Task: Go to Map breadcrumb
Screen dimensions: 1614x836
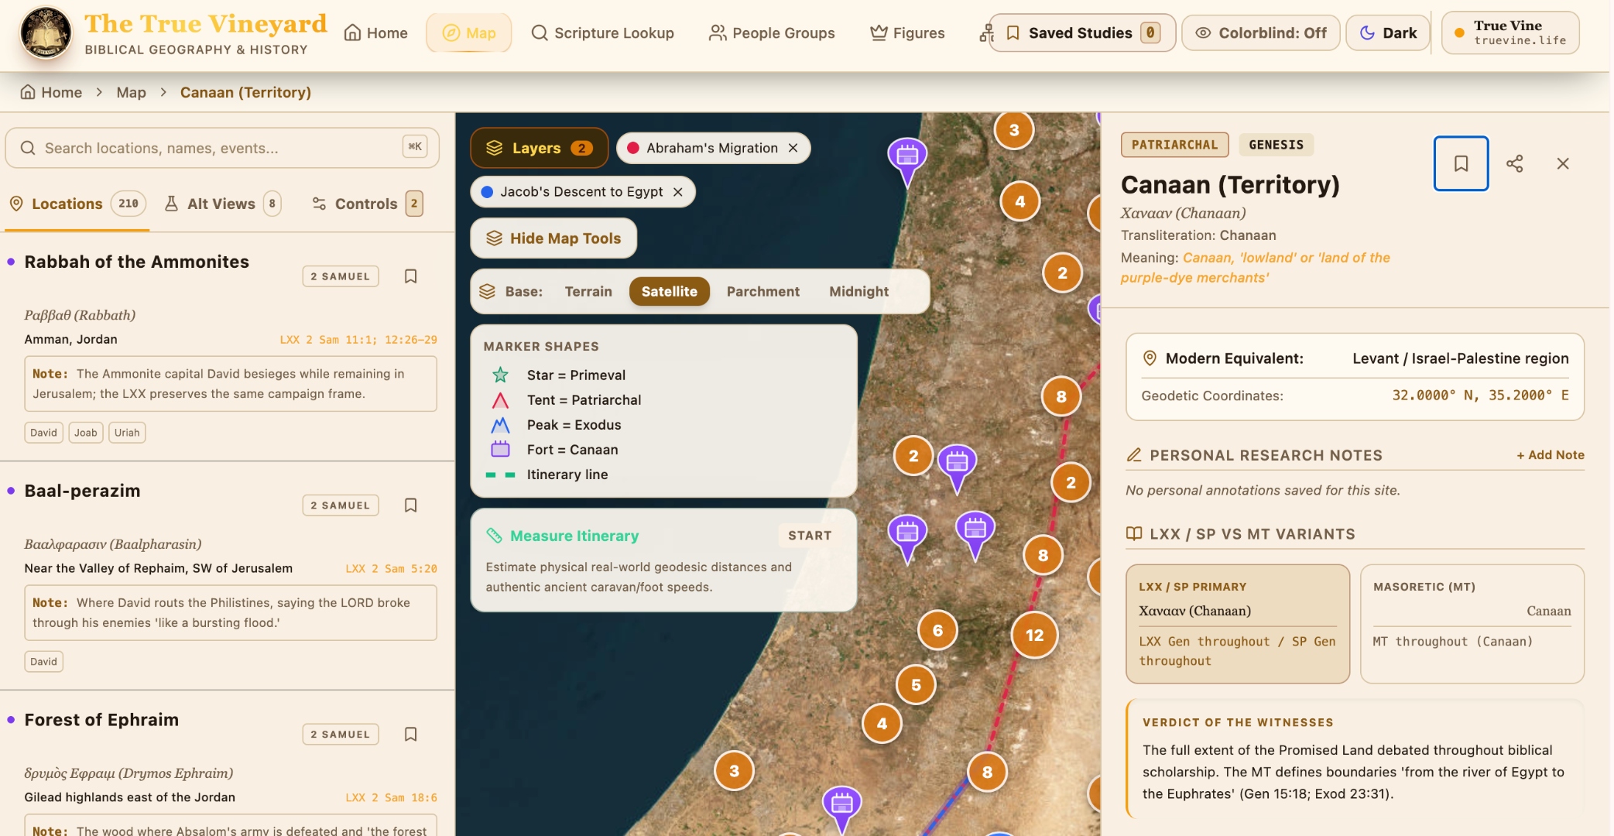Action: tap(131, 92)
